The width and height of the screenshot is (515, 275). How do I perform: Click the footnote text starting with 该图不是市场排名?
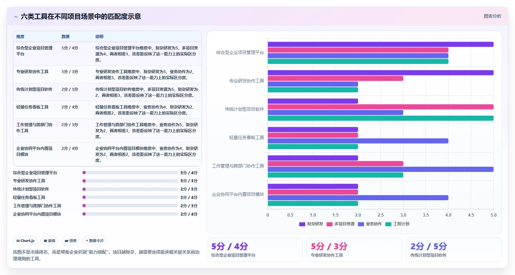point(106,255)
